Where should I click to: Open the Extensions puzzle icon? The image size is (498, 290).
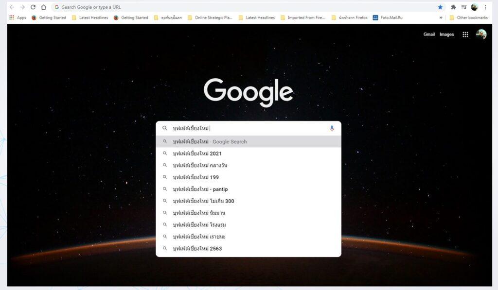click(x=453, y=7)
